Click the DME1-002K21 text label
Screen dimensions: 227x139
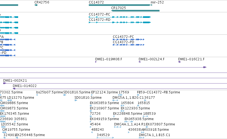click(15, 81)
